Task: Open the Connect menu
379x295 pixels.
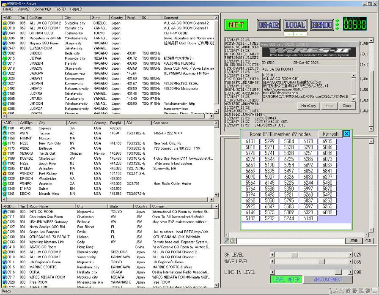Action: (42, 9)
